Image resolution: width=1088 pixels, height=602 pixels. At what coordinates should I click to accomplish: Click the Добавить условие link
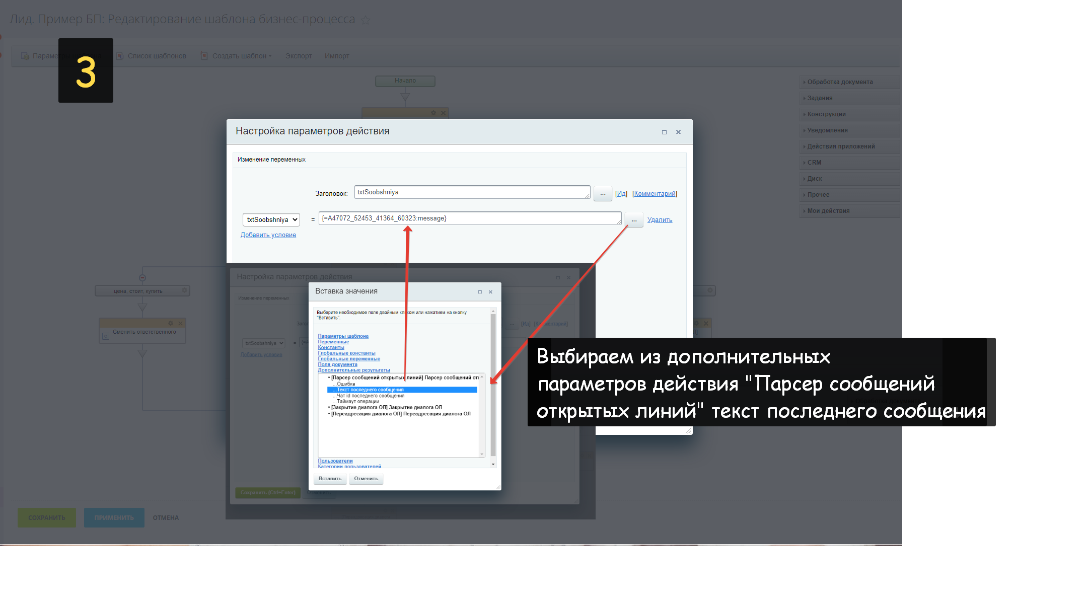[268, 235]
